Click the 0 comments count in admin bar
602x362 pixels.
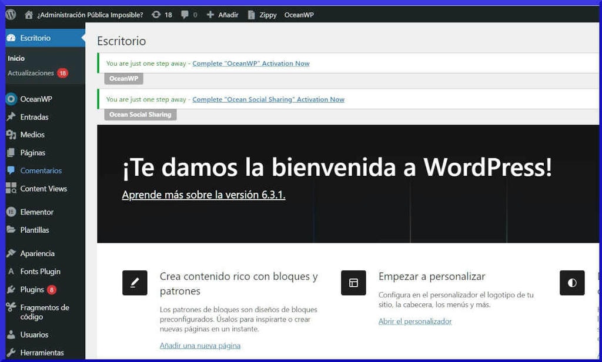(x=195, y=15)
